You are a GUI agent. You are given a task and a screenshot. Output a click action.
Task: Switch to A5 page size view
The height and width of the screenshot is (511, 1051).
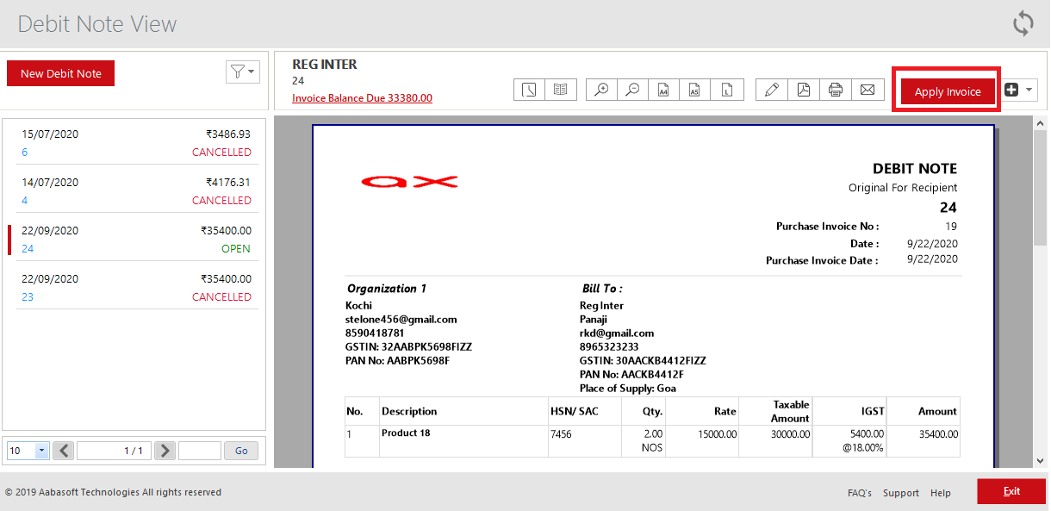[694, 89]
